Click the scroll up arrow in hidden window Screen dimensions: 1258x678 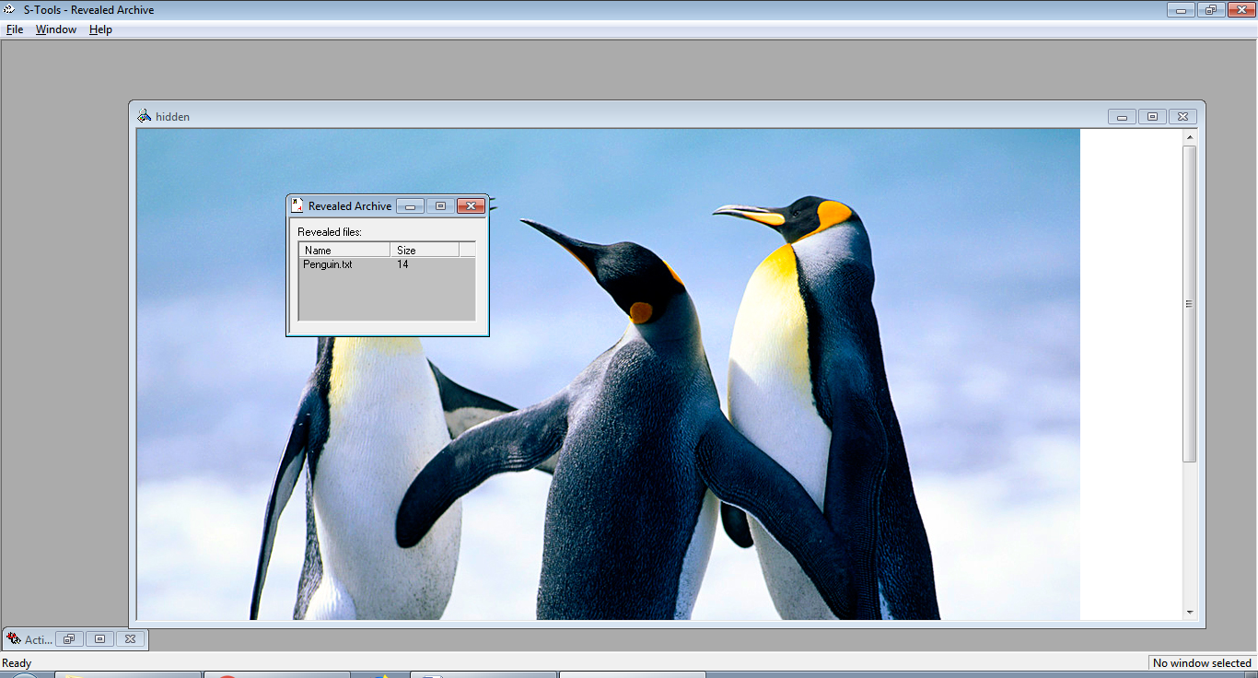tap(1189, 137)
